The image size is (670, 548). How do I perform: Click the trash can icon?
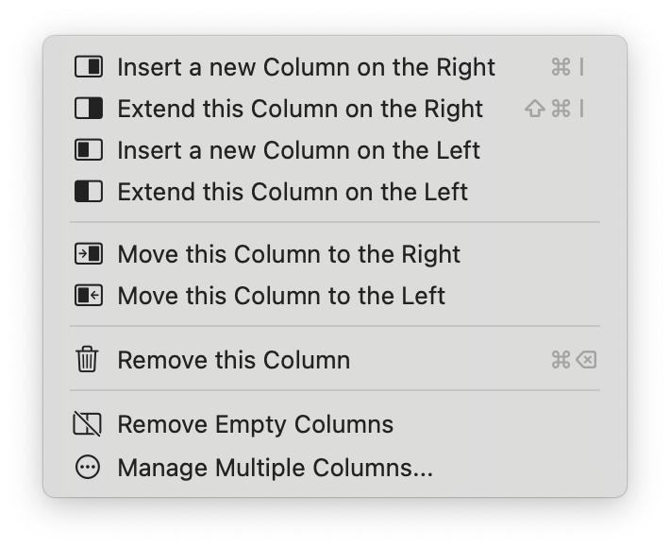(x=87, y=359)
